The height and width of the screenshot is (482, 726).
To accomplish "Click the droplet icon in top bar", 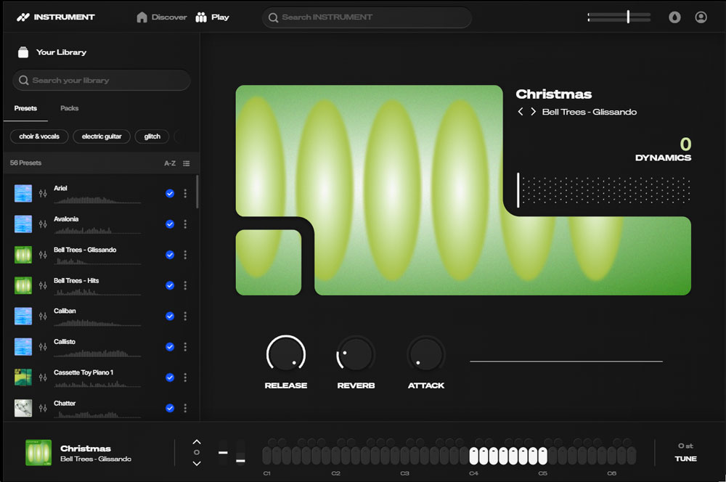I will [x=674, y=17].
